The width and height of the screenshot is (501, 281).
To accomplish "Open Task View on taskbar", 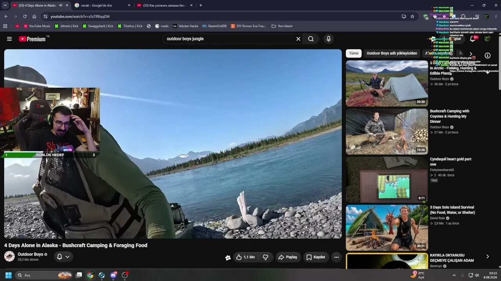I will (x=79, y=275).
